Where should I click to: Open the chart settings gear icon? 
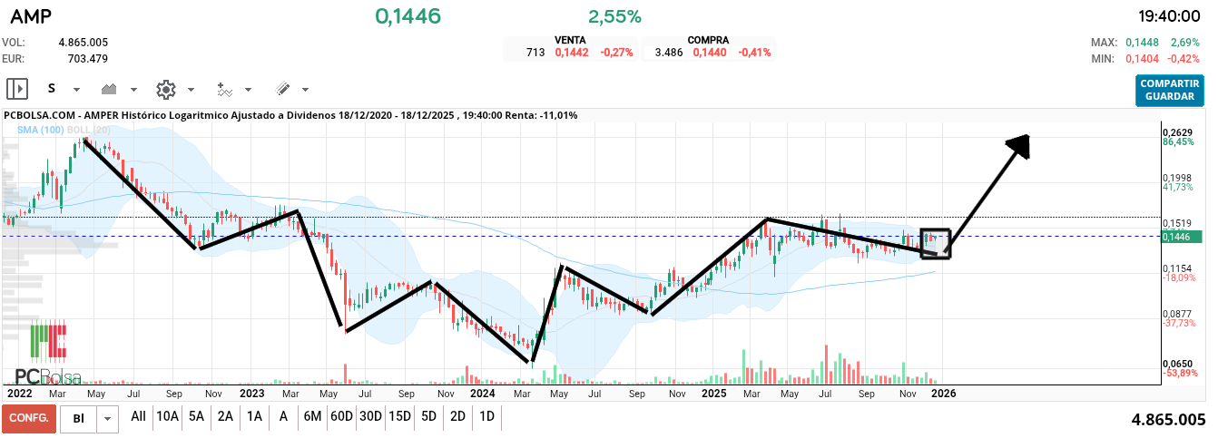pos(165,89)
